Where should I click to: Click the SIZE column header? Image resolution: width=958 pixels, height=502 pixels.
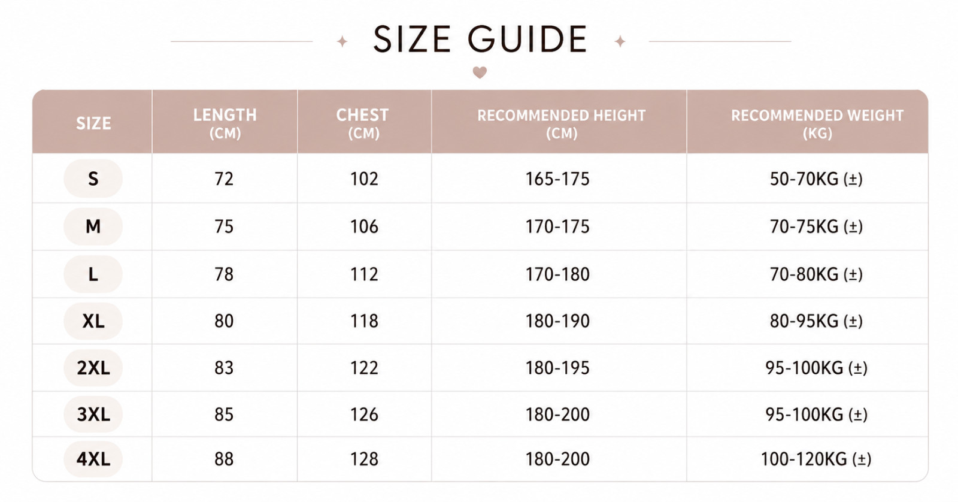[x=93, y=122]
